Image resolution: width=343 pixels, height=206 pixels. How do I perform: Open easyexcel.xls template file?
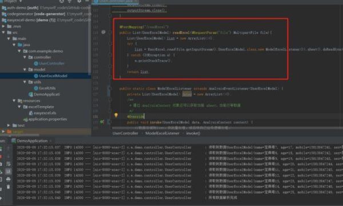point(45,113)
